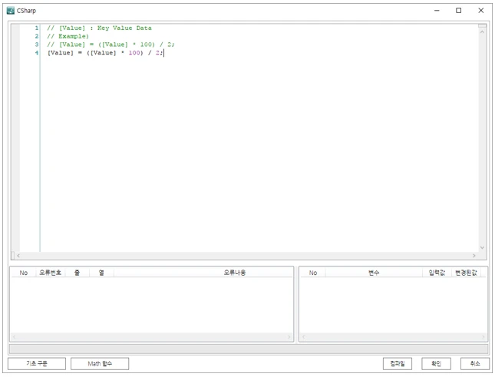Click the variable list scroll-right arrow

click(x=483, y=337)
